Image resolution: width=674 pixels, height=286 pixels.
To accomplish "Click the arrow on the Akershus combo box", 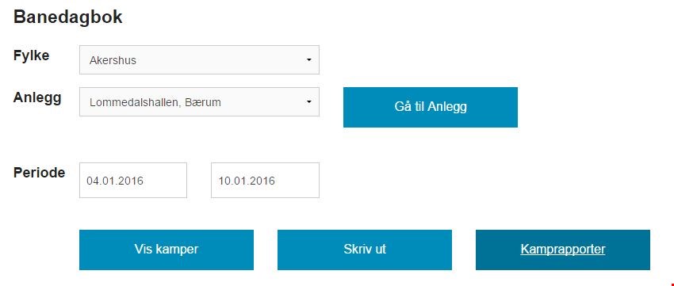I will tap(308, 60).
